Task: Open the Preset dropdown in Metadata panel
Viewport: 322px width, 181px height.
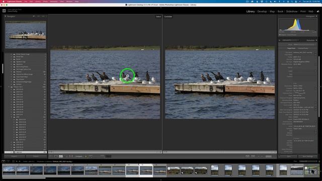Action: pyautogui.click(x=304, y=45)
